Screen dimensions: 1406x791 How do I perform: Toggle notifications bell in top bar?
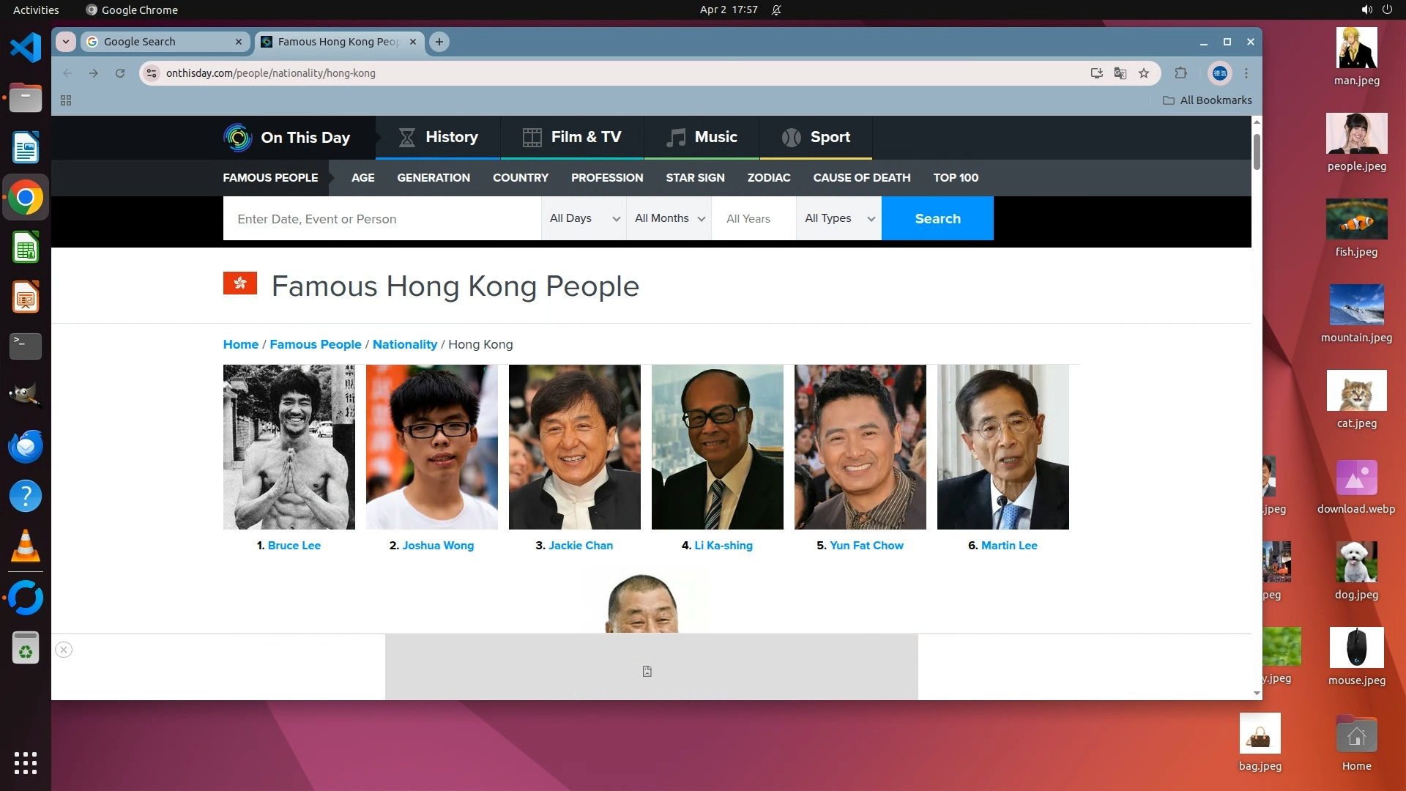coord(776,10)
